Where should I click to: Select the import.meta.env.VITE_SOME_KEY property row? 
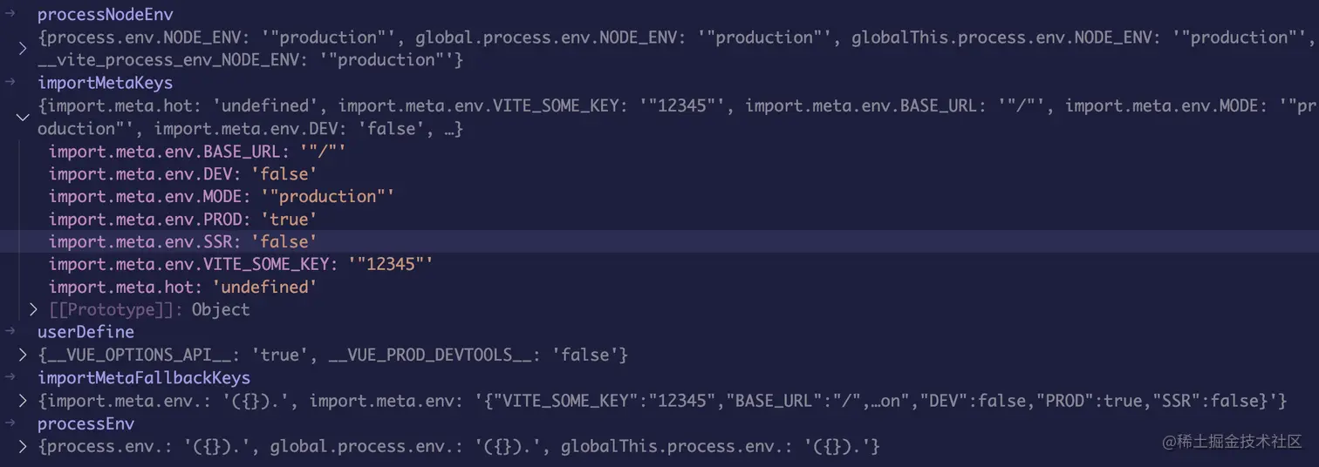(659, 264)
